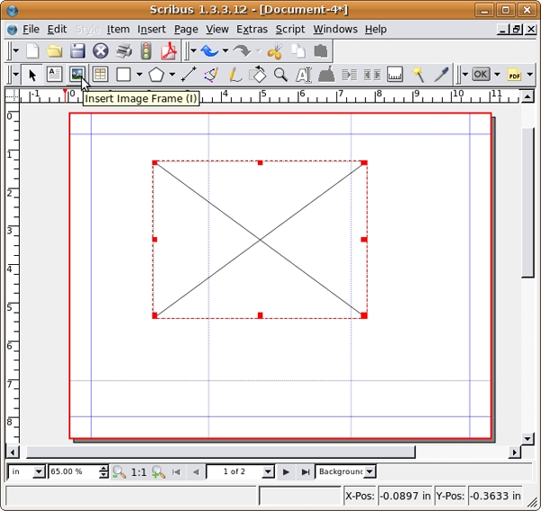Screen dimensions: 541x511
Task: Open the Insert menu
Action: pos(151,29)
